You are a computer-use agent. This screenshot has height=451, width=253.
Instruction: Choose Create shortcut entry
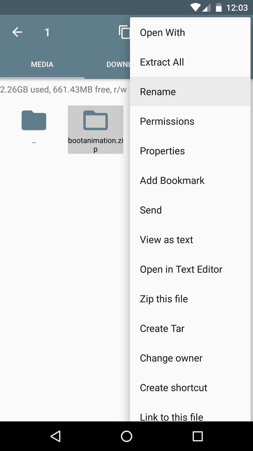[190, 388]
